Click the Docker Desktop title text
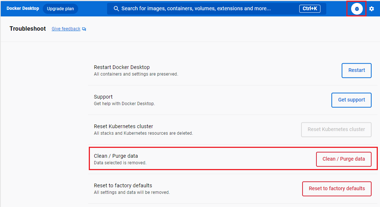The height and width of the screenshot is (207, 380). [23, 8]
